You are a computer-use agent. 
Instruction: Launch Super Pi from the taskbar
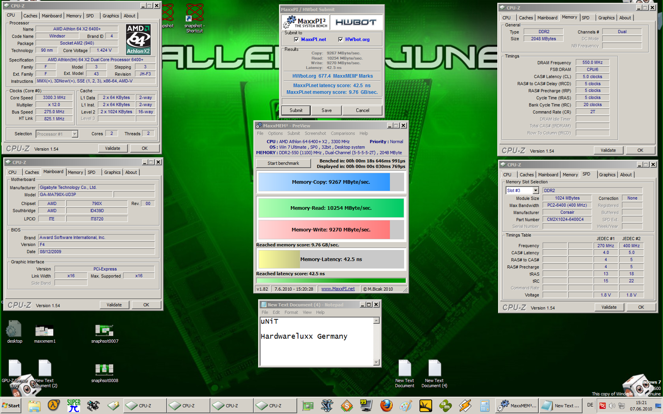pos(73,405)
